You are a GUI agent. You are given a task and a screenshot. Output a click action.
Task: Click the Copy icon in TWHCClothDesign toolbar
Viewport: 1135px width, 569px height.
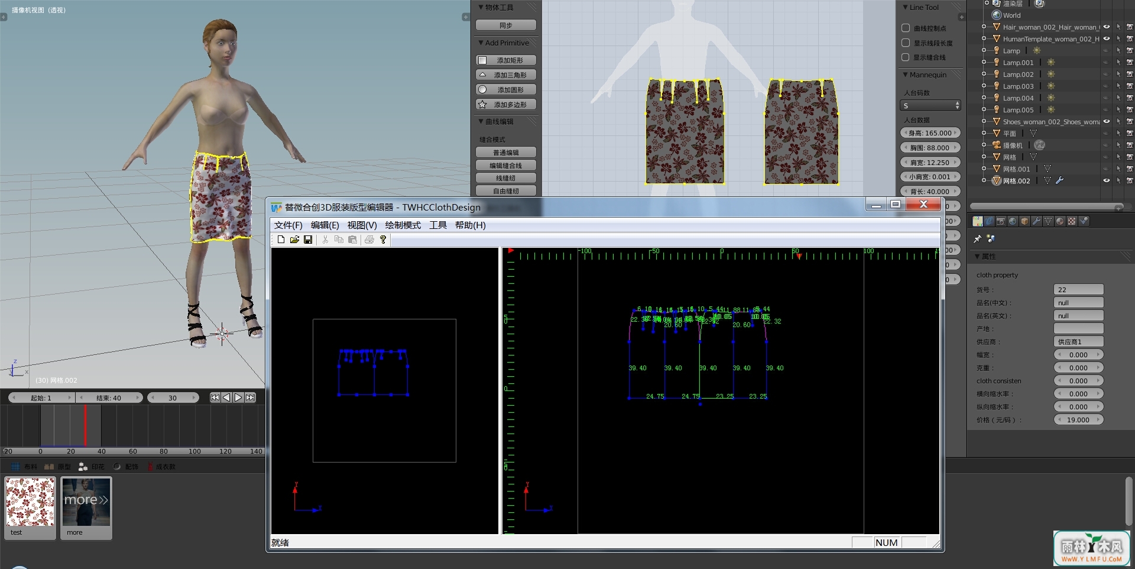tap(339, 240)
